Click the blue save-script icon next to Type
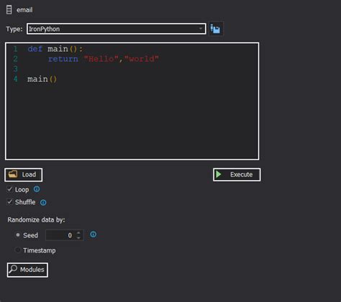Image resolution: width=341 pixels, height=302 pixels. point(216,29)
